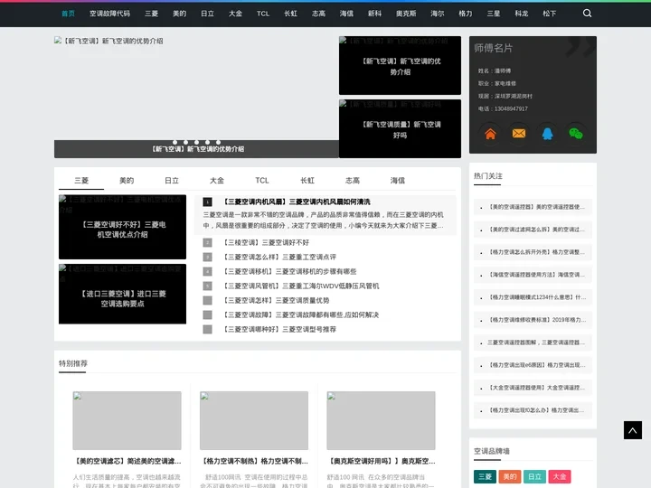
Task: Click the teal 三菱 brand tag
Action: click(x=485, y=476)
